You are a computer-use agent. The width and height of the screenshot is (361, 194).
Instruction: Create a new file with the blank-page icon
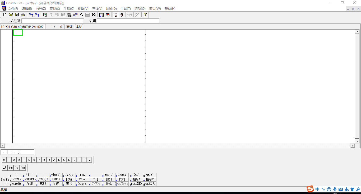pos(5,15)
